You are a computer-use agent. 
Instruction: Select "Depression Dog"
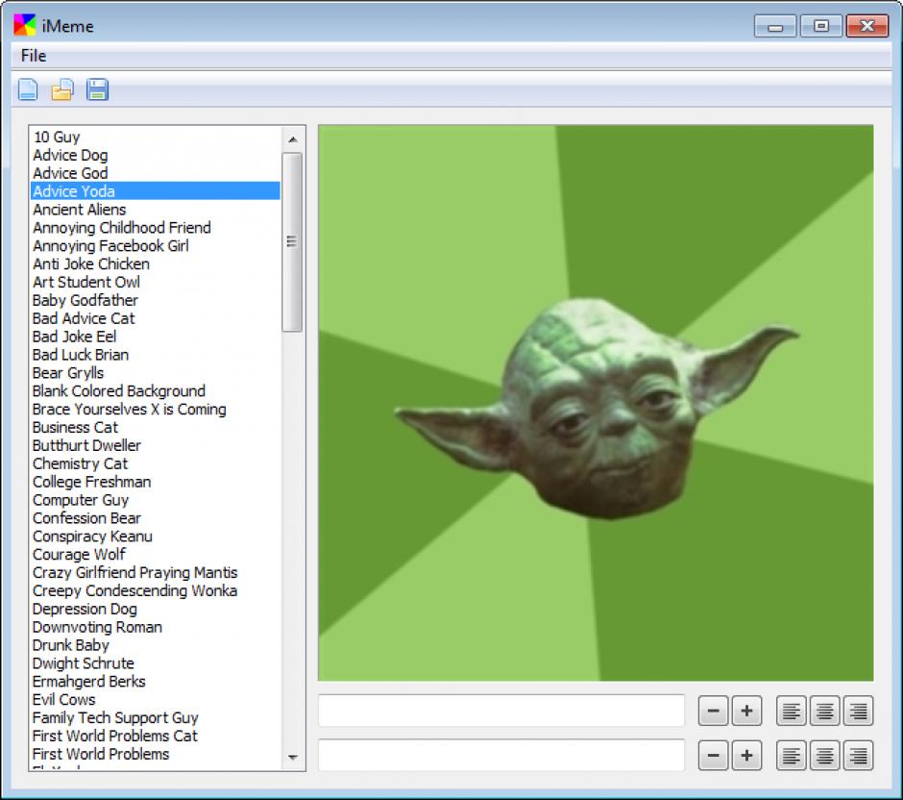(156, 609)
